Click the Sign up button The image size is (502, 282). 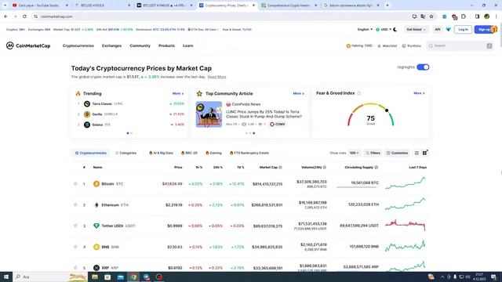(x=484, y=30)
